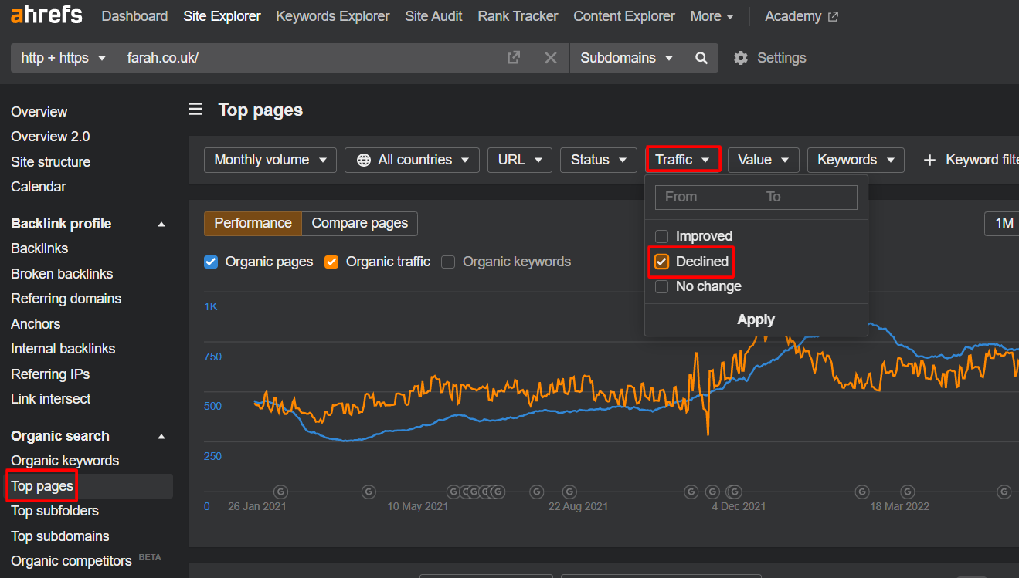The image size is (1019, 578).
Task: Open Site structure in sidebar
Action: 51,162
